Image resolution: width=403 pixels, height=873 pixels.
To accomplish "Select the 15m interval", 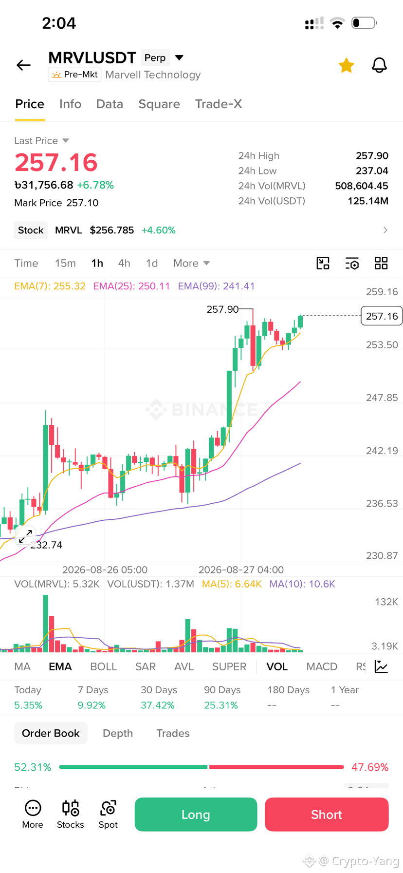I will pyautogui.click(x=65, y=263).
